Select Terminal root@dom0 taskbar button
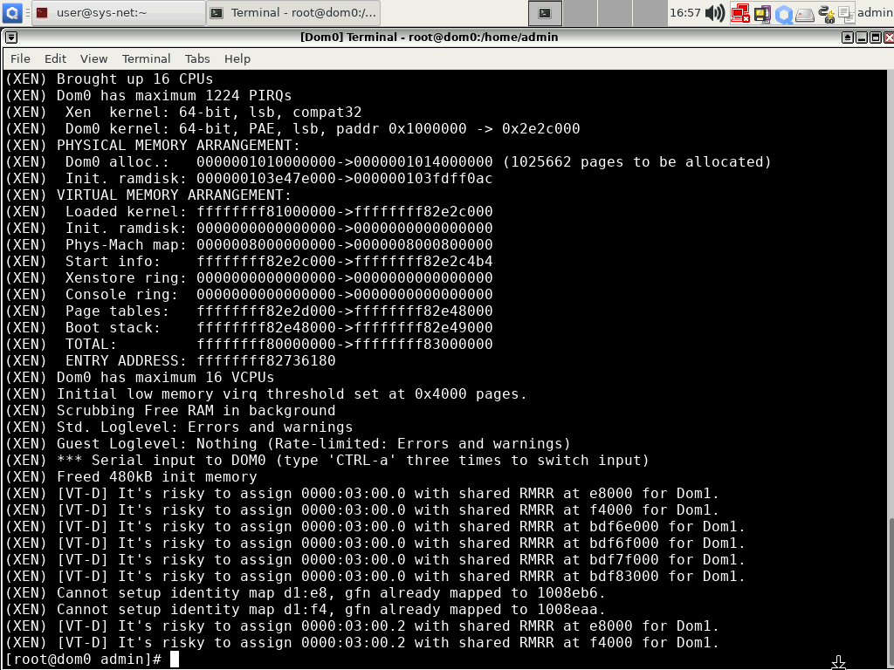 [294, 13]
